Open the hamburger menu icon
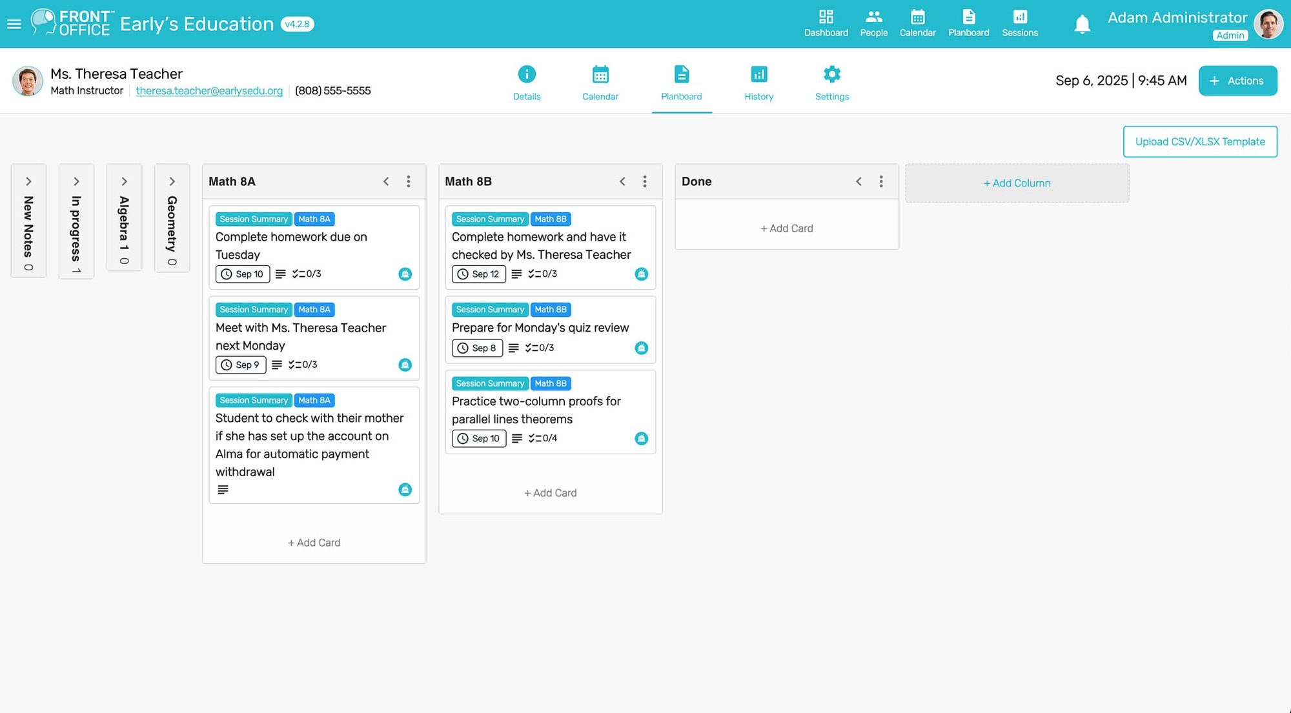 14,24
